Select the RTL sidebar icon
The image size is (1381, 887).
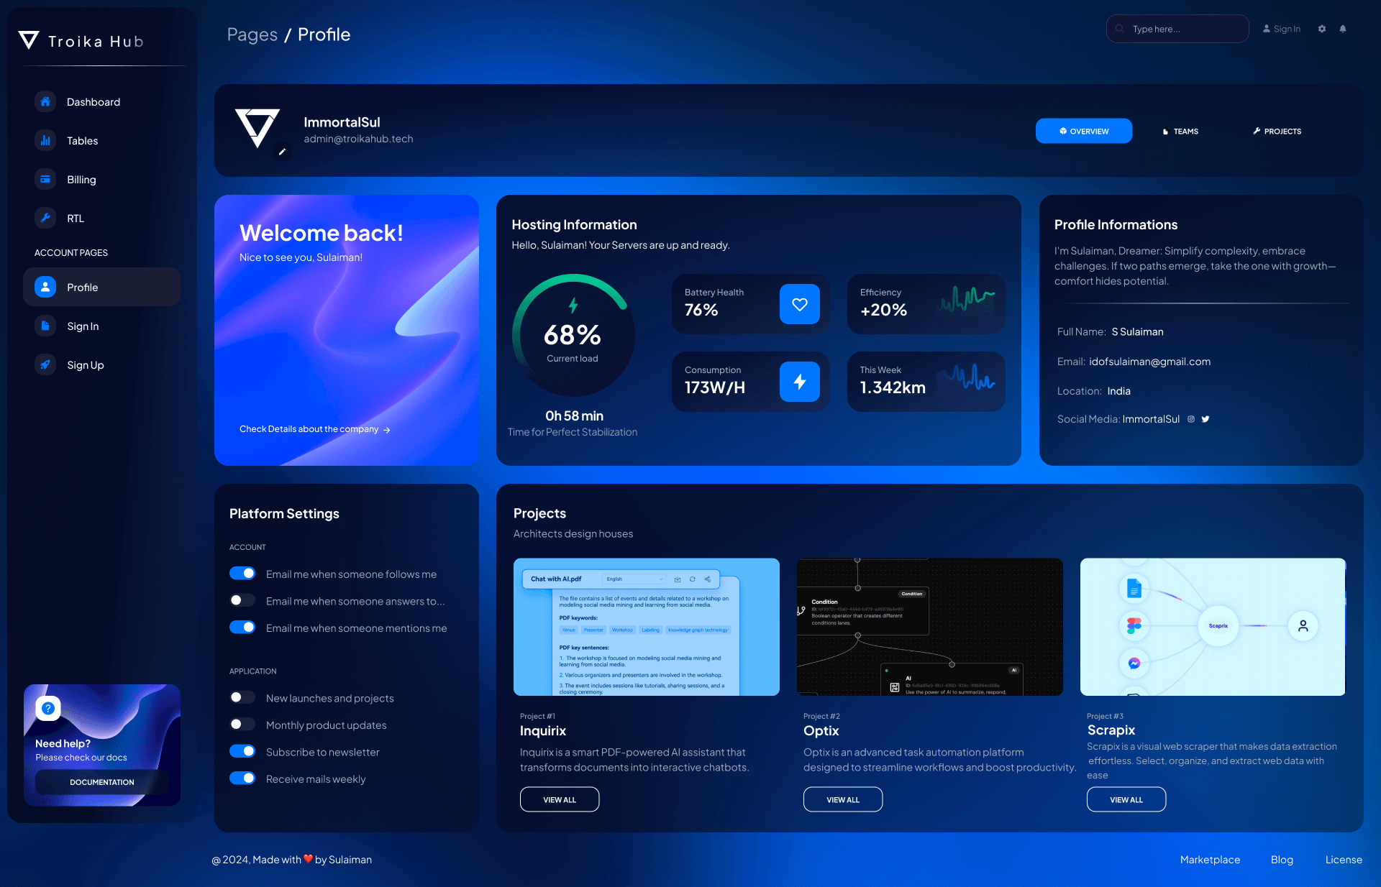click(45, 217)
